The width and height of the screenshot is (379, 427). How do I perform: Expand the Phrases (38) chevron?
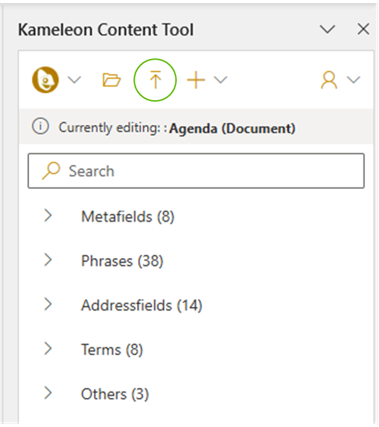[48, 260]
